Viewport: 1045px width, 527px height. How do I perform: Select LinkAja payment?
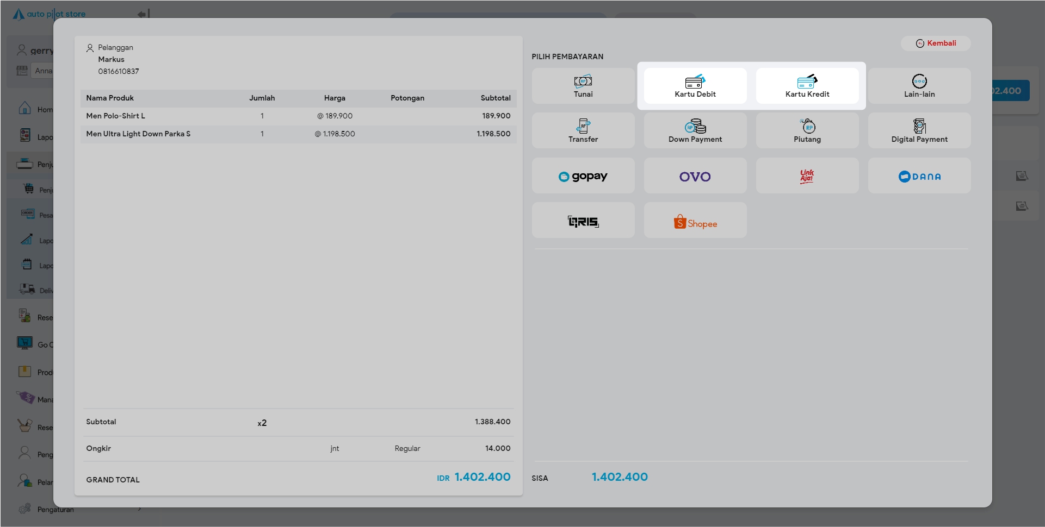(807, 176)
